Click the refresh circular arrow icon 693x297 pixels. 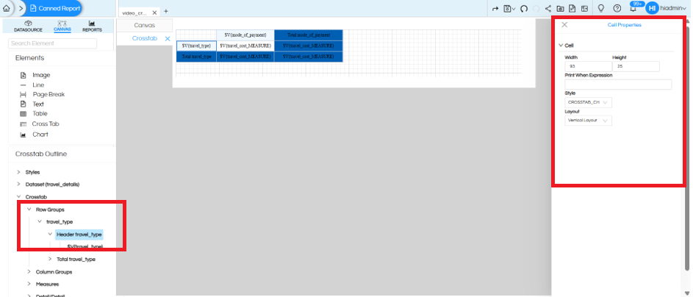tap(524, 8)
